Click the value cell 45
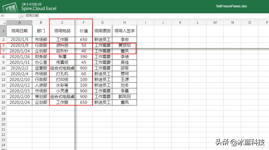 tap(84, 62)
